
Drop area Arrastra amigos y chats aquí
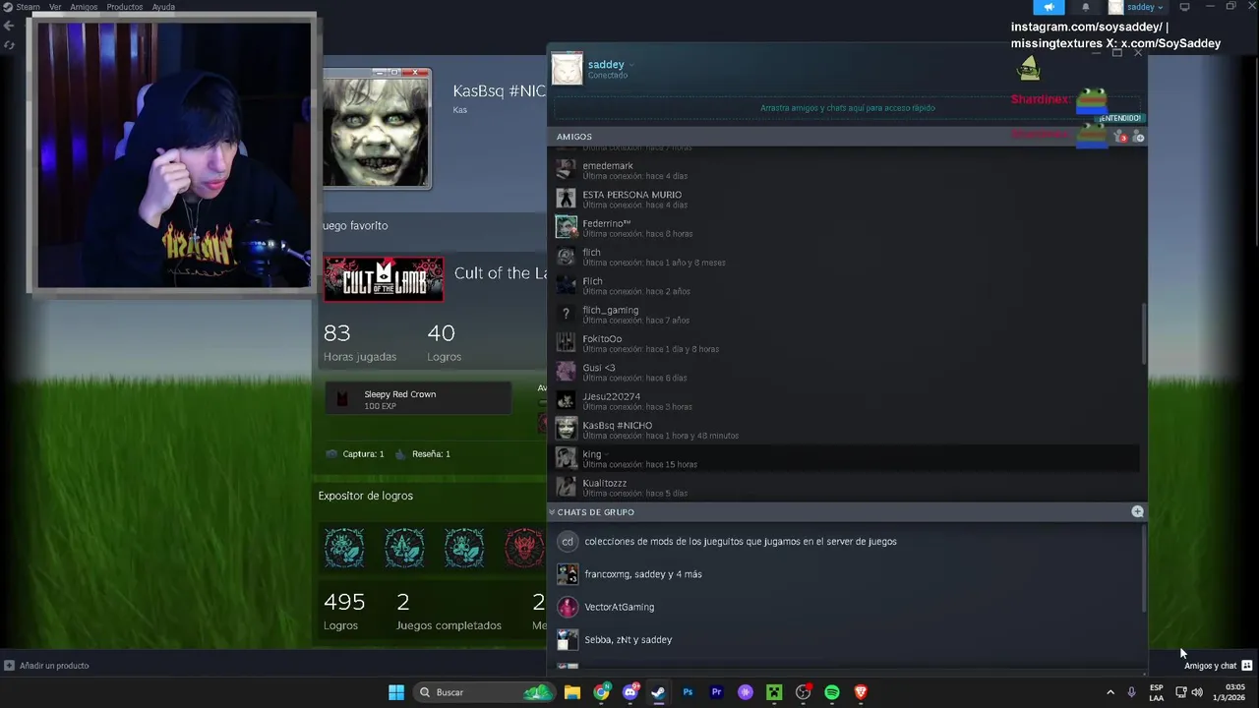[x=848, y=108]
